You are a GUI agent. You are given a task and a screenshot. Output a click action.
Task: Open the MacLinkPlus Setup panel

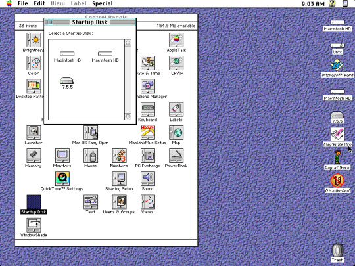[148, 133]
